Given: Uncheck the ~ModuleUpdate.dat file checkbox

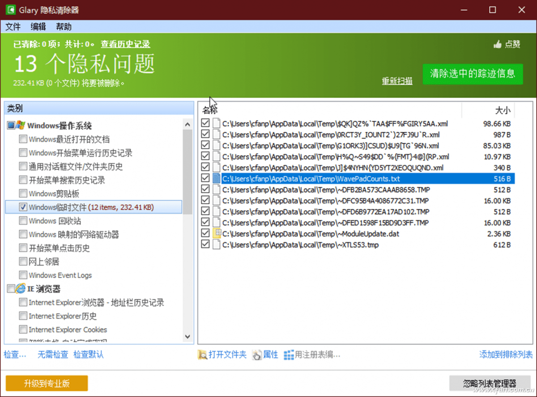Looking at the screenshot, I should 205,233.
